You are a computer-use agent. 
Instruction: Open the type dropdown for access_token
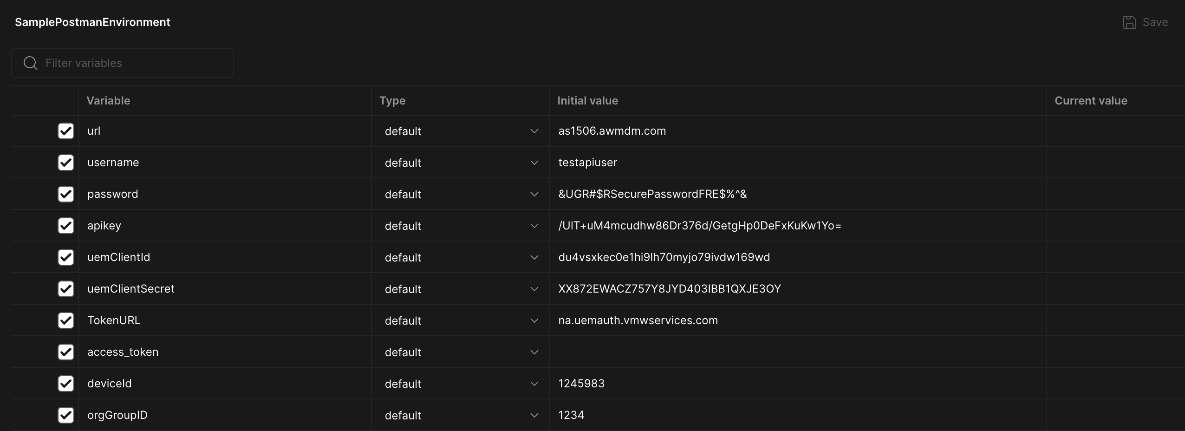[461, 353]
